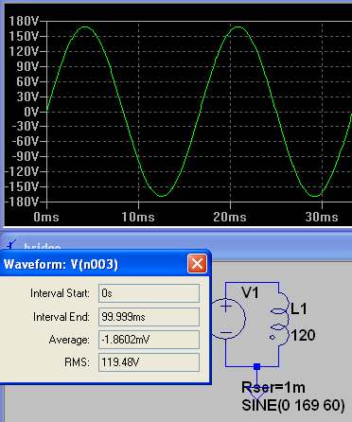
Task: Click the 0ms label on time axis
Action: (46, 217)
